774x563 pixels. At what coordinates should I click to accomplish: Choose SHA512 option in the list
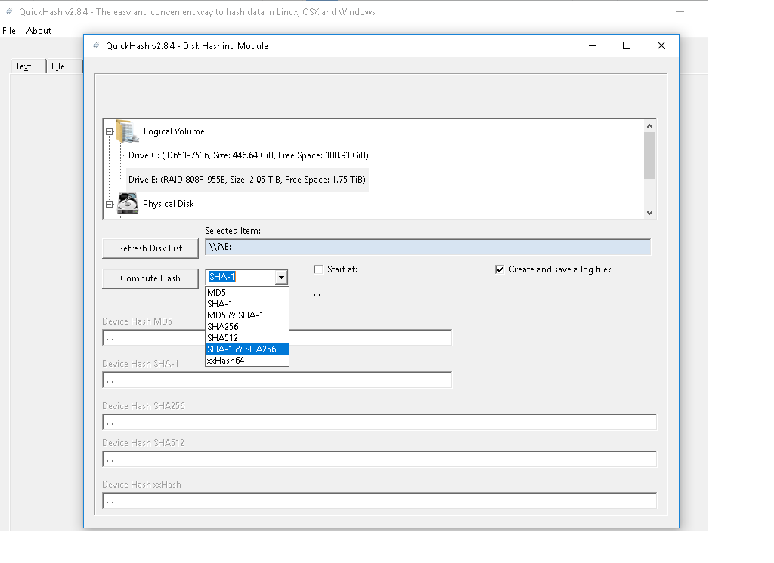(223, 338)
